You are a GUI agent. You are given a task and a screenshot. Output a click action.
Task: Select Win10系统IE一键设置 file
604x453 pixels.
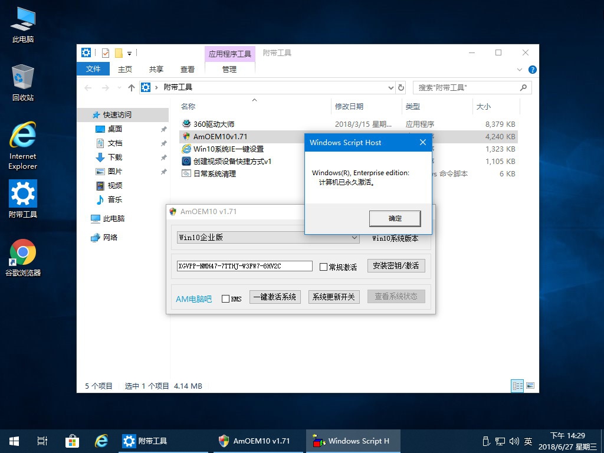(x=229, y=149)
